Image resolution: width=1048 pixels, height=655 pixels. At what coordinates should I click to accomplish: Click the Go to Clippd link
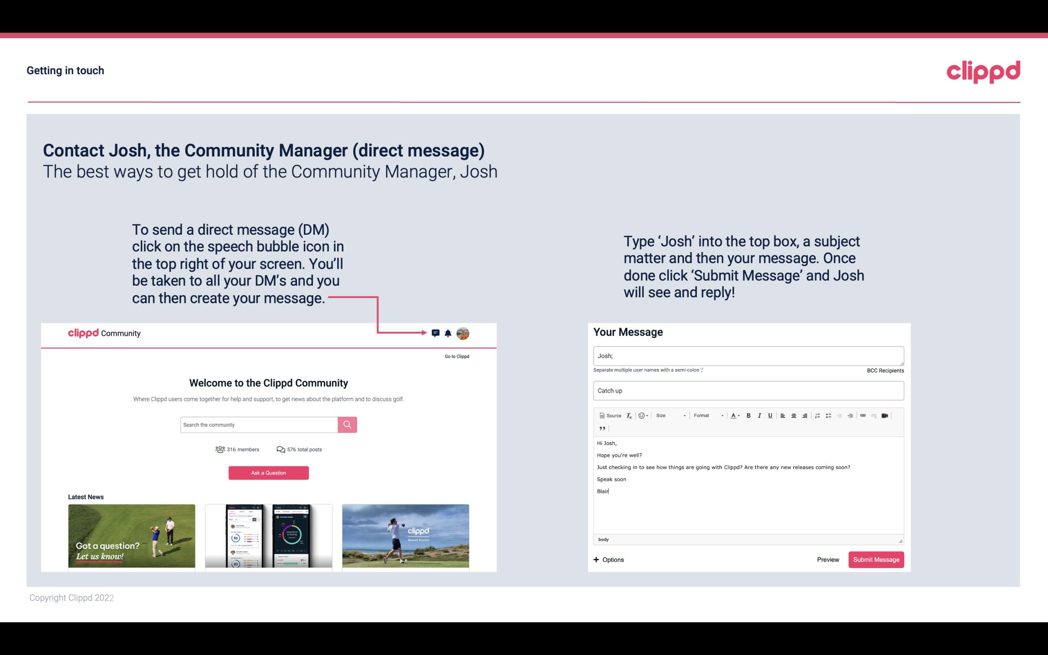click(455, 356)
